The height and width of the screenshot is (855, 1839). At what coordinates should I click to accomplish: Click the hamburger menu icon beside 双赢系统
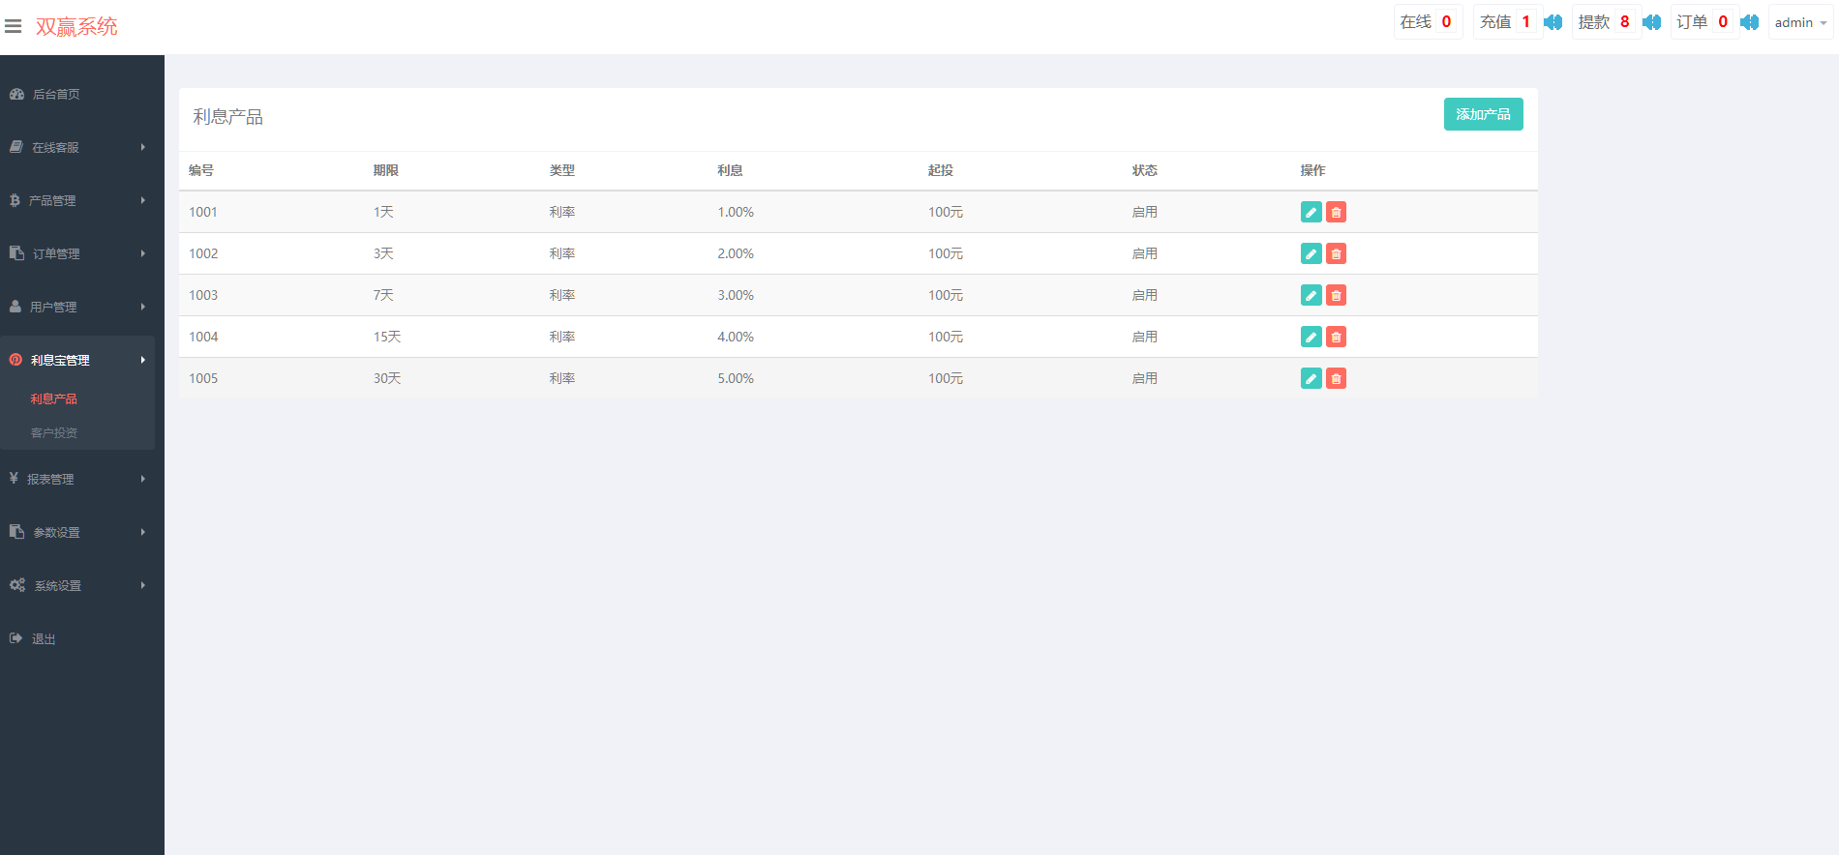pyautogui.click(x=13, y=26)
